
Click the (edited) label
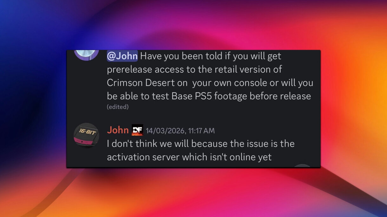[x=118, y=107]
